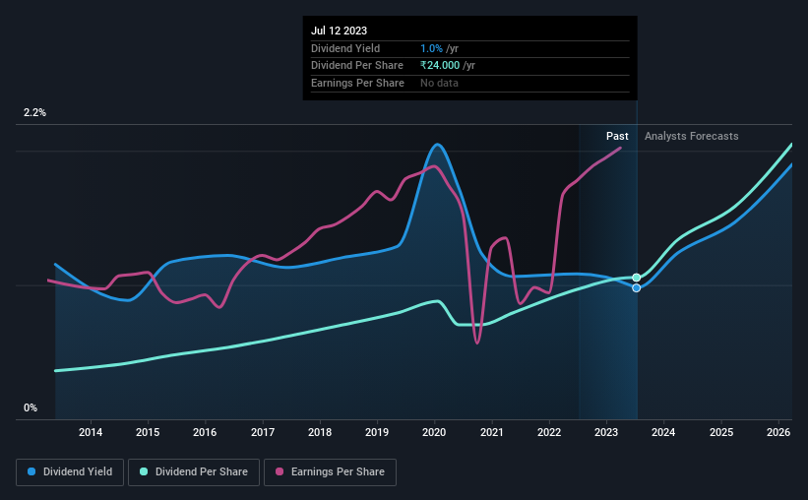Click the Jul 12 2023 tooltip date
The image size is (808, 500).
click(x=339, y=31)
